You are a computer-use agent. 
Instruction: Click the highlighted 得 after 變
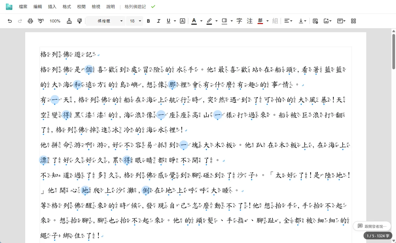pos(66,115)
